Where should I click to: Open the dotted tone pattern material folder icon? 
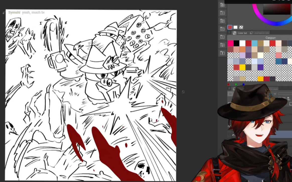pyautogui.click(x=222, y=13)
